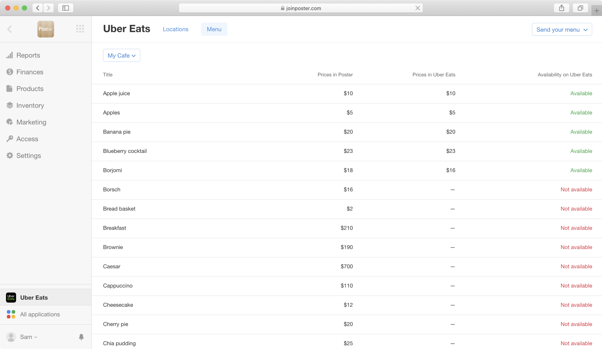This screenshot has height=349, width=602.
Task: Click the Prices in Uber Eats header
Action: (434, 75)
